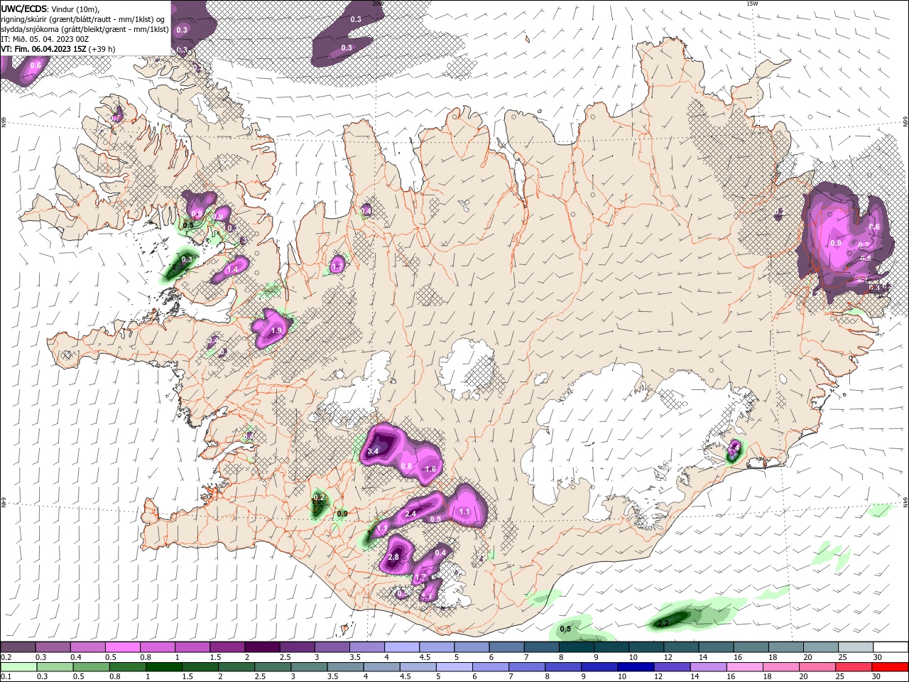Screen dimensions: 909x682
Task: Click the 0.4 value above the 2.8 cell
Action: (x=440, y=553)
